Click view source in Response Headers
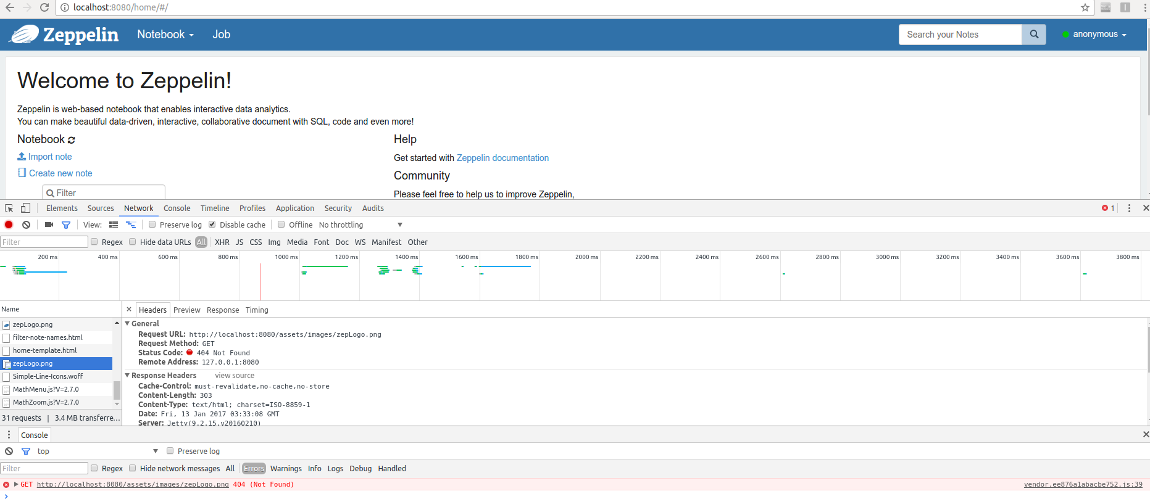This screenshot has width=1150, height=499. click(x=235, y=376)
